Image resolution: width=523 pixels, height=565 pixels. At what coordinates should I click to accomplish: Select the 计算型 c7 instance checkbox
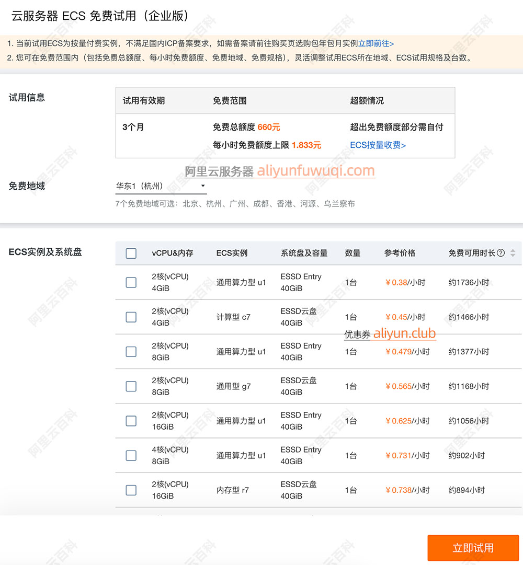131,317
